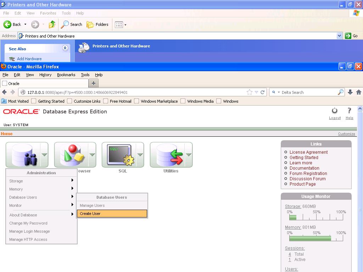363x272 pixels.
Task: Collapse the See Also panel
Action: click(x=65, y=48)
